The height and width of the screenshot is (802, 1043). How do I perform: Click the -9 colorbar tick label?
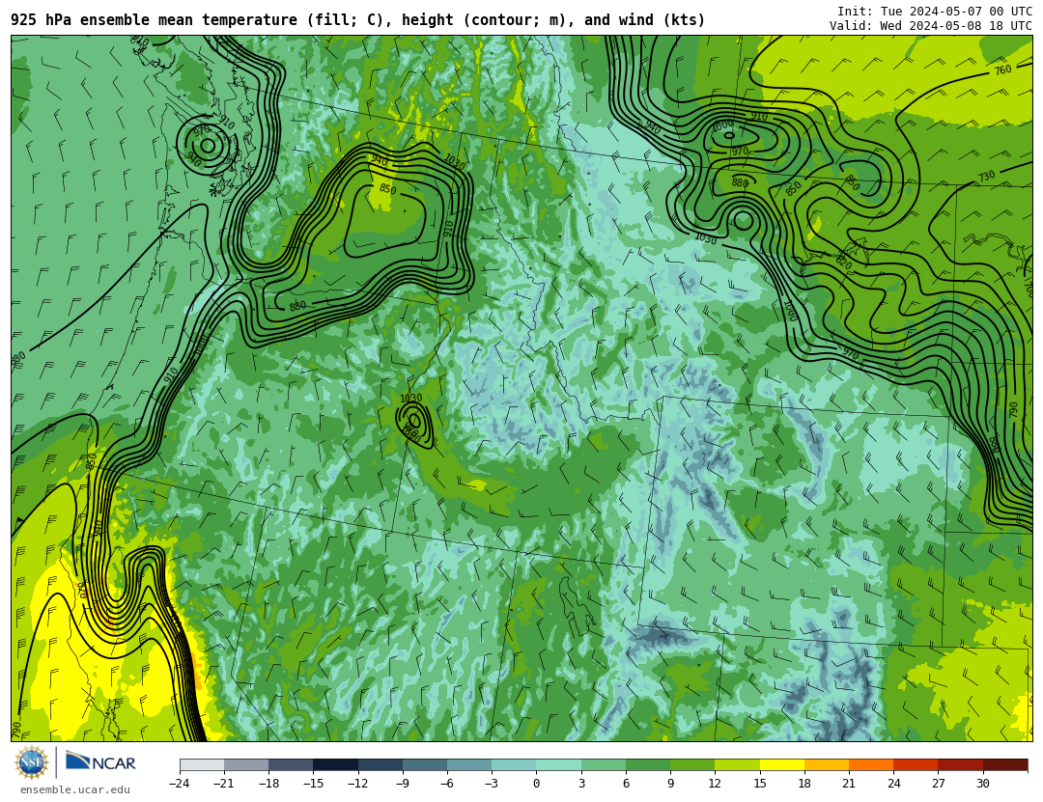point(403,784)
